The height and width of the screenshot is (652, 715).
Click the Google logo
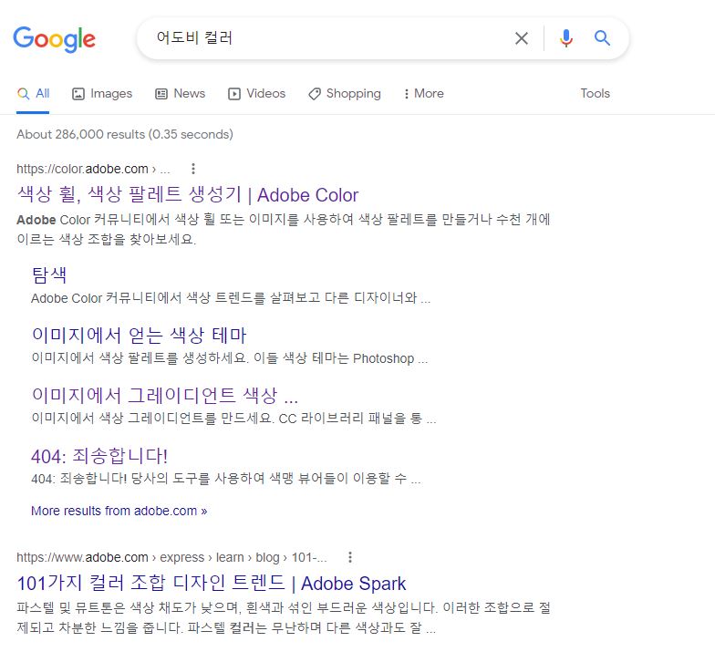55,39
